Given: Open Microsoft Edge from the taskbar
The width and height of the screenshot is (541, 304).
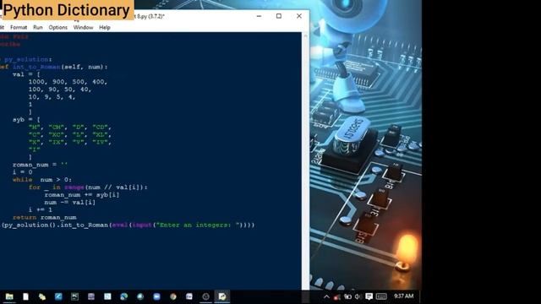Looking at the screenshot, I should coord(124,296).
